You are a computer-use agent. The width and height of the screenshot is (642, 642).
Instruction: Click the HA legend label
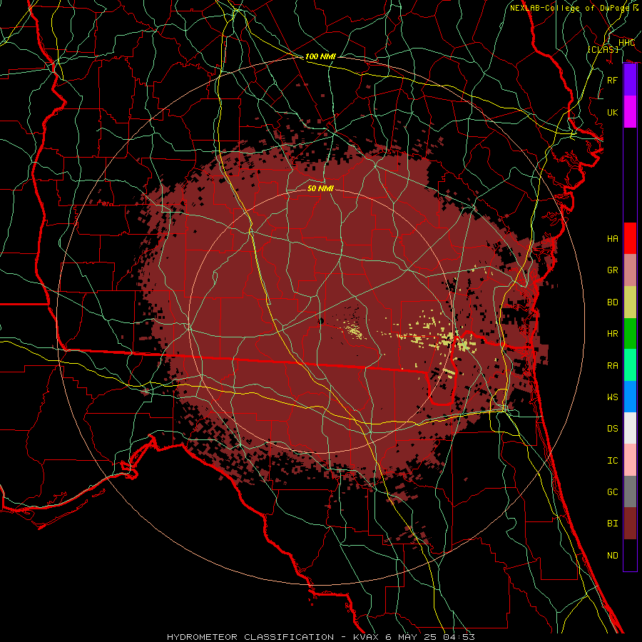(612, 238)
